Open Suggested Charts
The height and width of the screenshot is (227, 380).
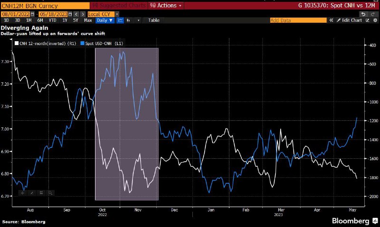[x=119, y=5]
